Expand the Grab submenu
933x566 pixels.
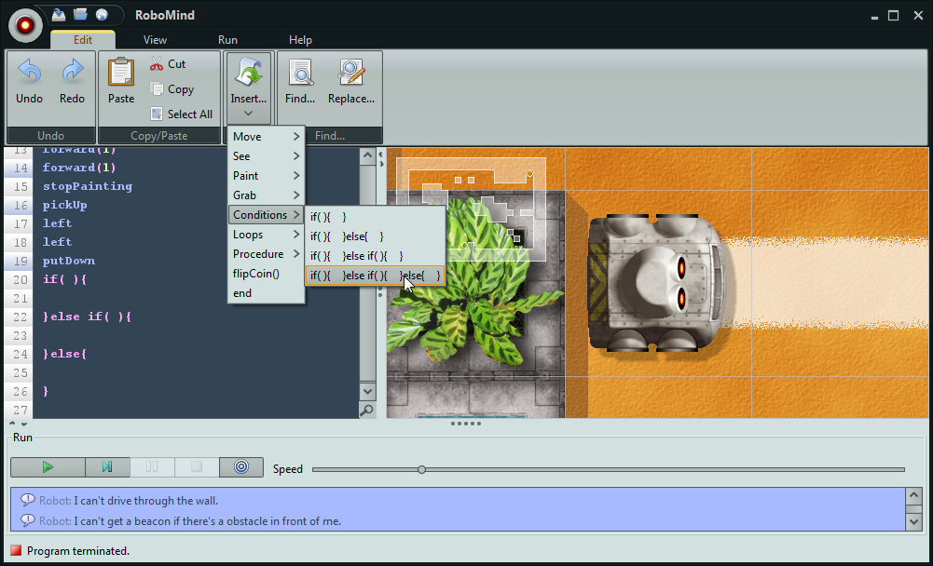coord(266,195)
